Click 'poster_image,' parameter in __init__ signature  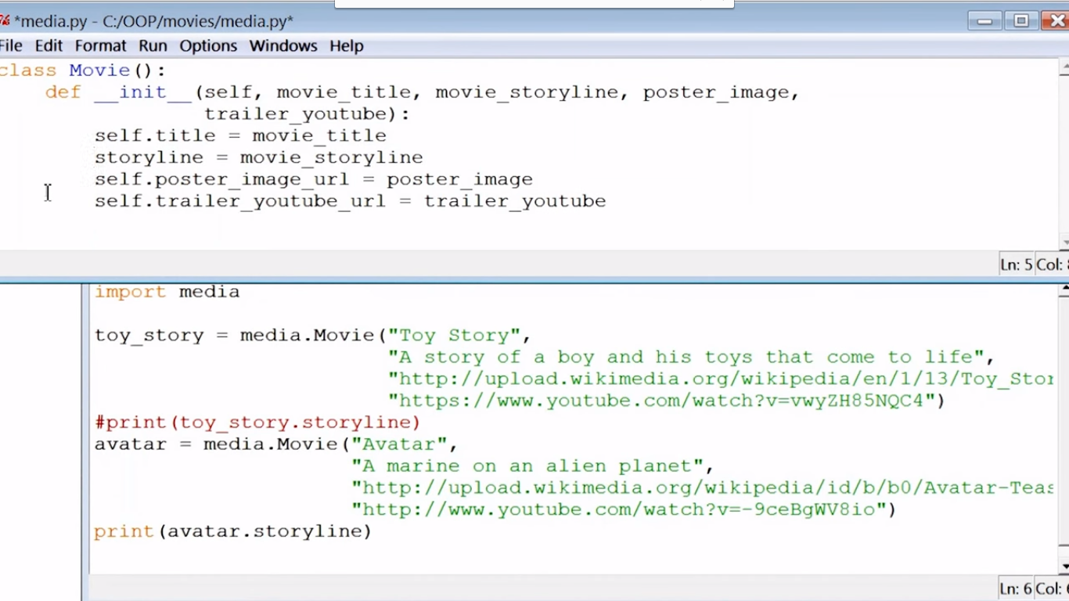tap(721, 92)
